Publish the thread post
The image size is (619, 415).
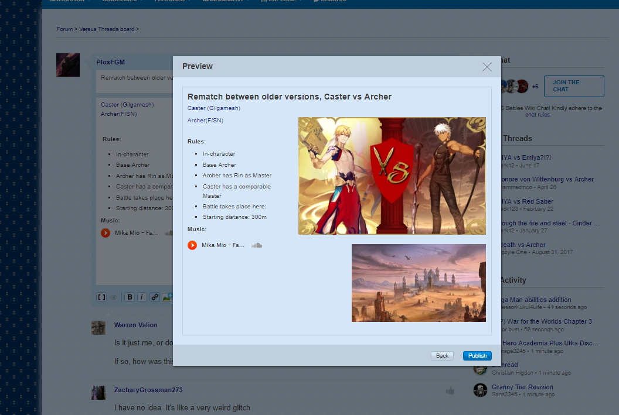pyautogui.click(x=477, y=356)
